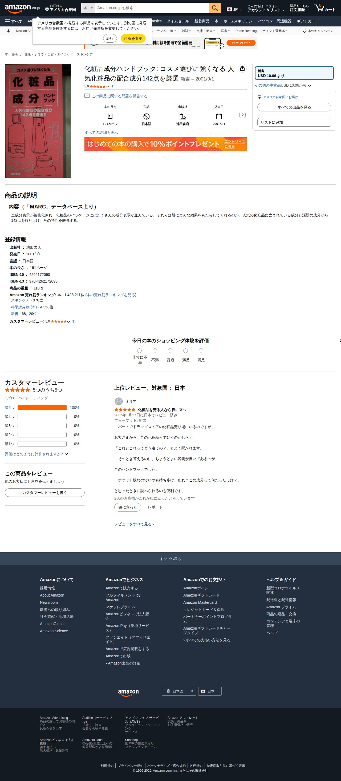Click 本の売れ筋ランキングを見る link
Screen dimensions: 341x781
pyautogui.click(x=111, y=295)
